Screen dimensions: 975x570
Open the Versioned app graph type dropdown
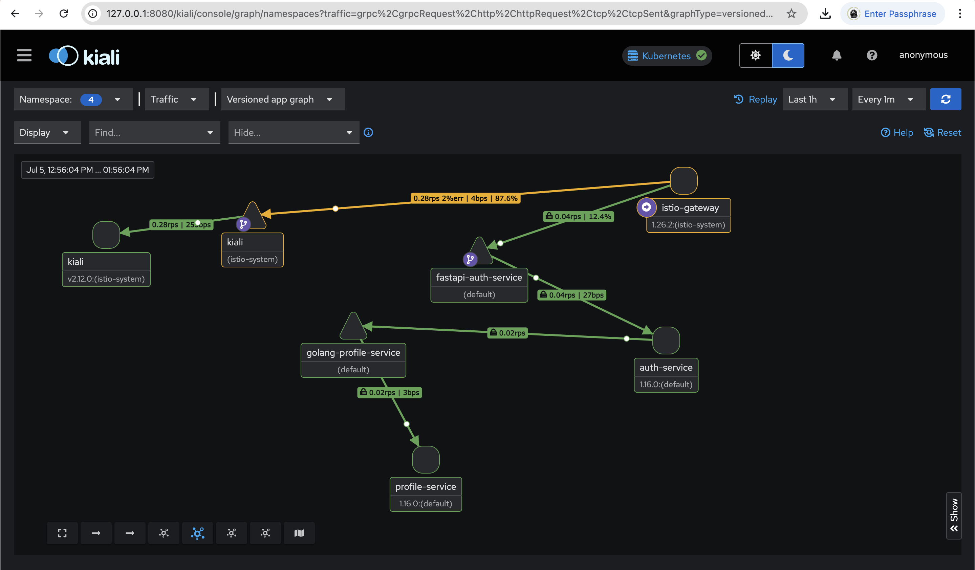click(x=283, y=100)
